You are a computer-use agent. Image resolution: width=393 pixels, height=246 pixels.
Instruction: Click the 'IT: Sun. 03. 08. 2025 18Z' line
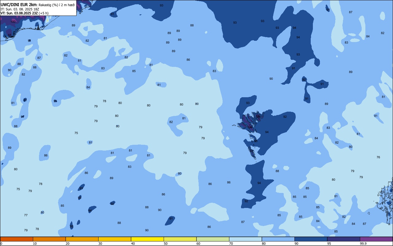tap(19, 9)
